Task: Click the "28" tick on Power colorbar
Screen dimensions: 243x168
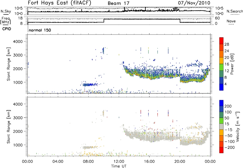Action: tap(227, 44)
